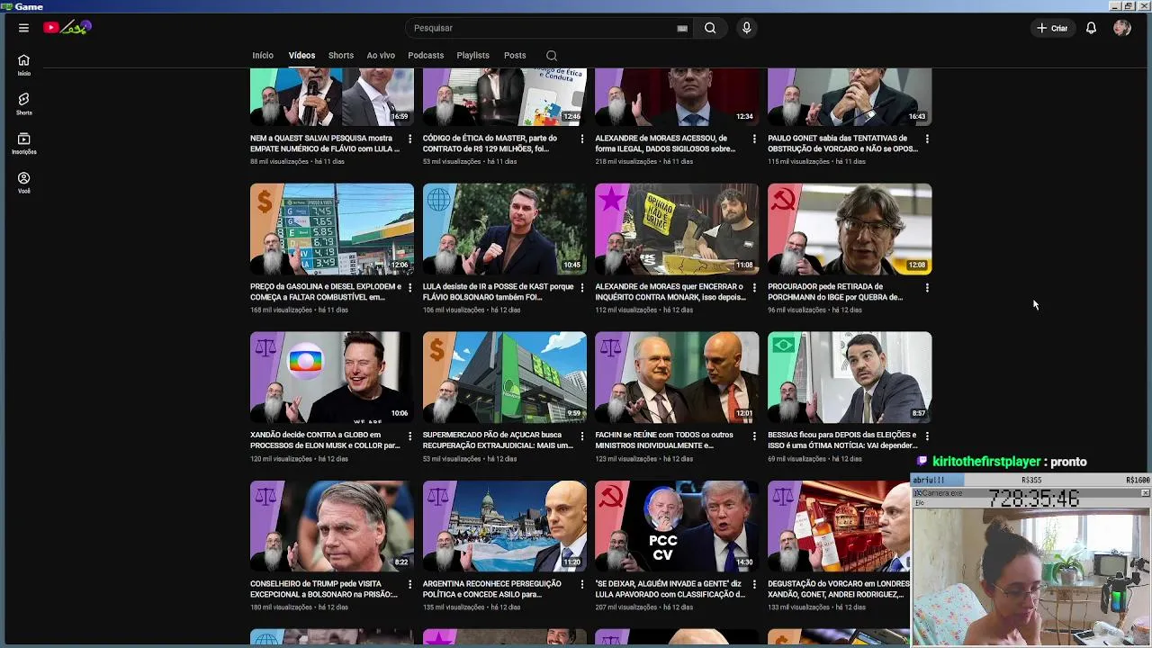
Task: Click the kiritothefirstplayer chat message
Action: (1002, 462)
